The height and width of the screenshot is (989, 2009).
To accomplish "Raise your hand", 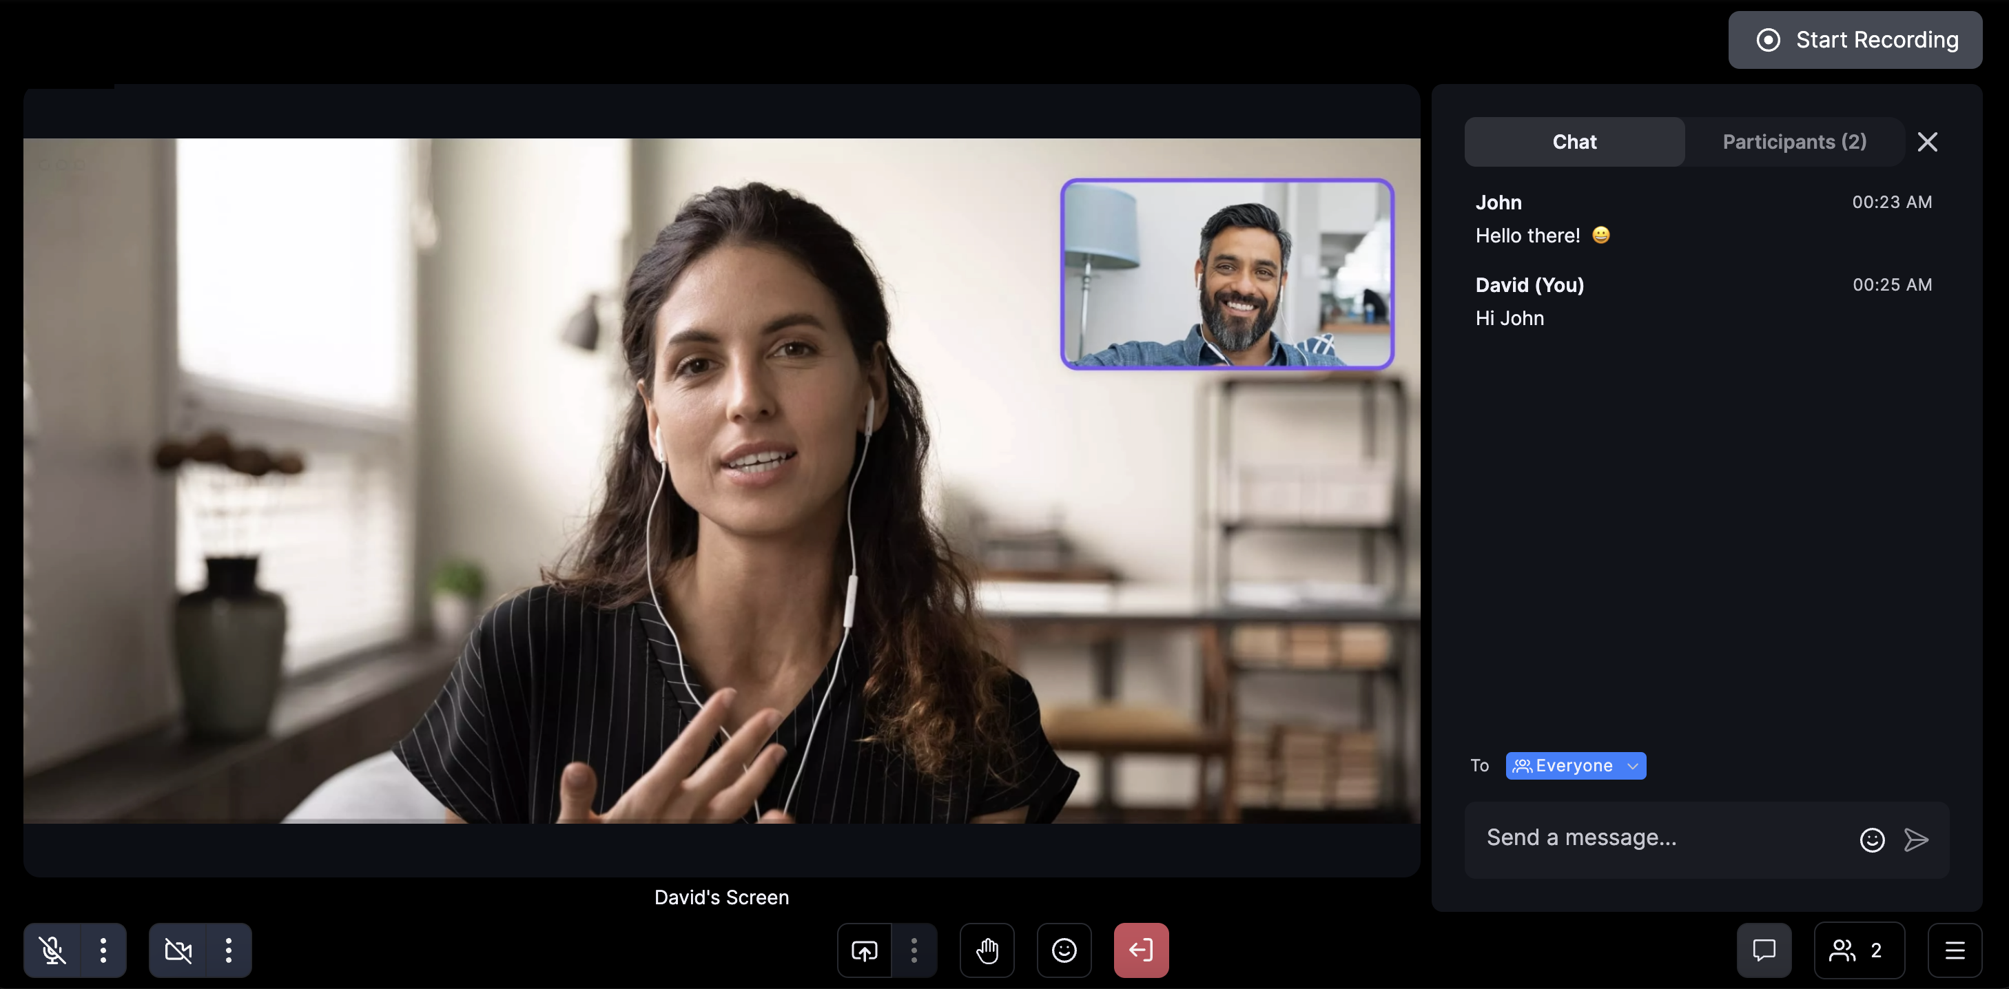I will [x=987, y=950].
